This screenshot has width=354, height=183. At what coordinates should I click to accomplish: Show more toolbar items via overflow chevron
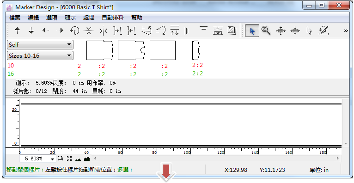tap(346, 30)
